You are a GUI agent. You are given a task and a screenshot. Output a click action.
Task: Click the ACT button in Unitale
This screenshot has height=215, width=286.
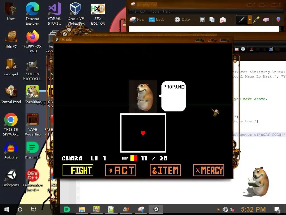pyautogui.click(x=121, y=170)
